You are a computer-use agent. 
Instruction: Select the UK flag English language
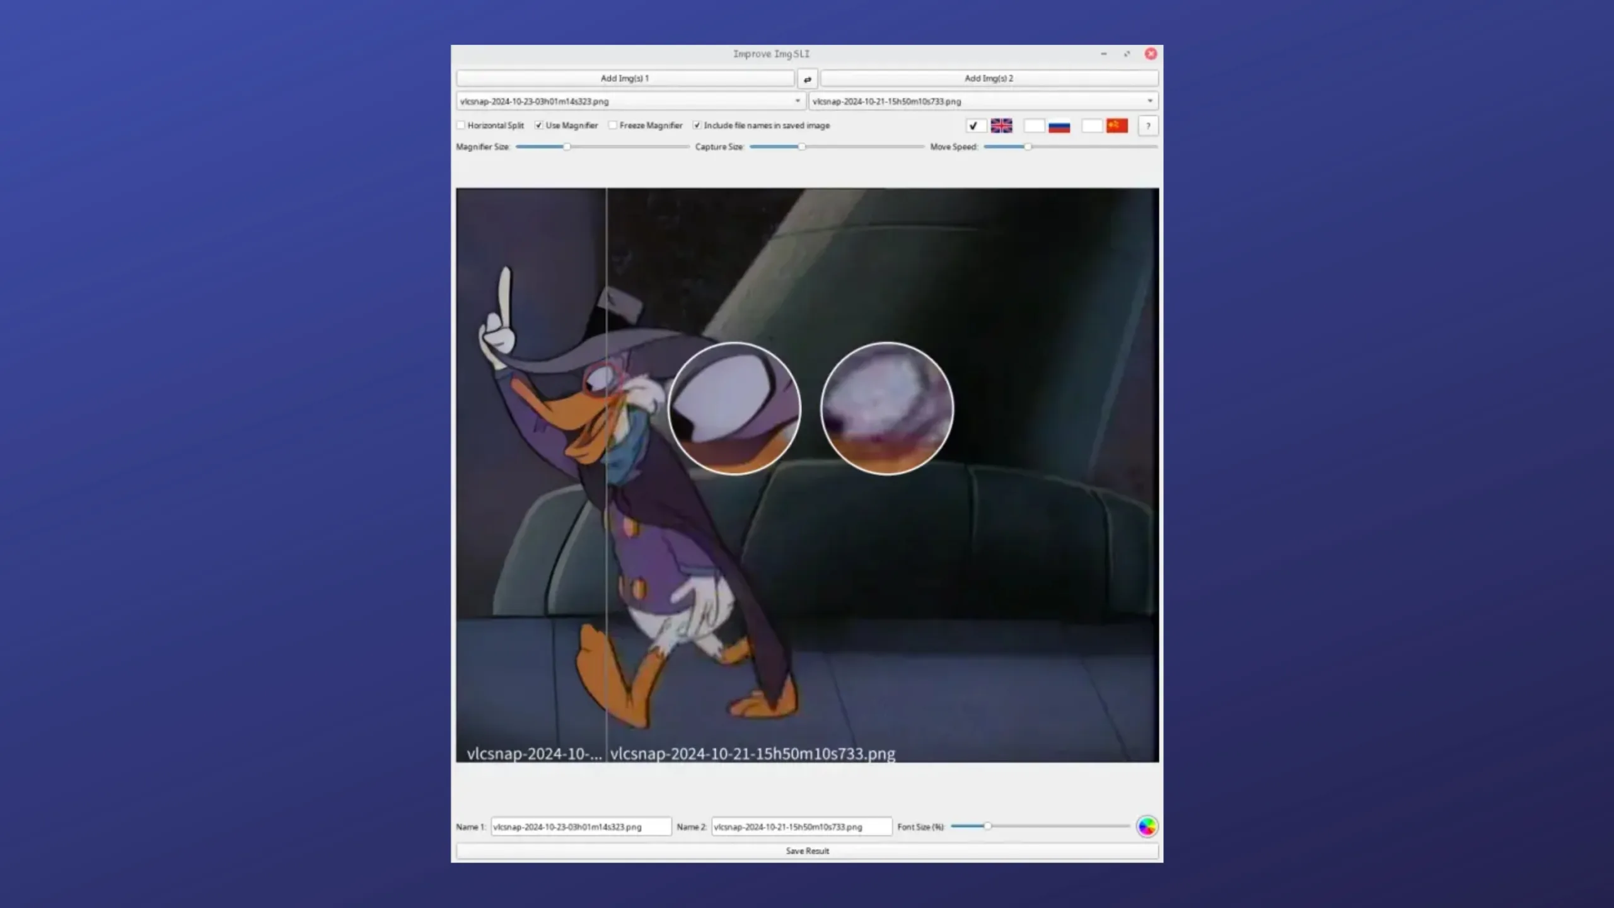coord(1001,125)
